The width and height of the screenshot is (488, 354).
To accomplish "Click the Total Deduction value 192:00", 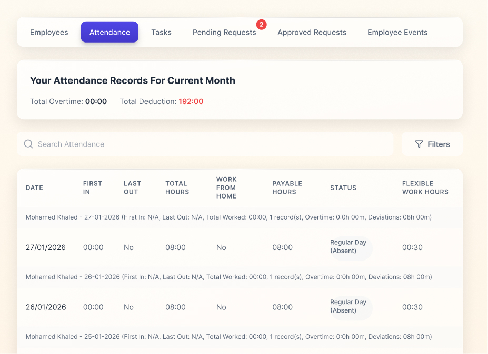I will point(191,101).
